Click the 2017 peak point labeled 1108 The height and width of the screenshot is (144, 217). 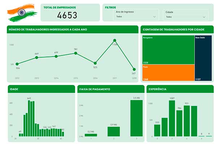[x=115, y=41]
